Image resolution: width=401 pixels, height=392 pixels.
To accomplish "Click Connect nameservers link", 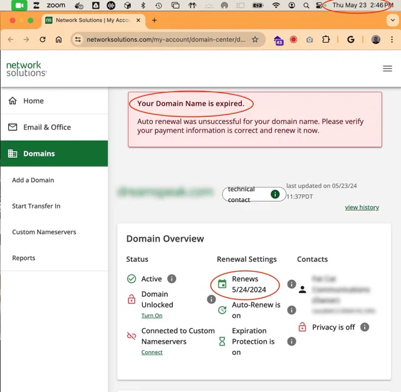I will click(152, 352).
